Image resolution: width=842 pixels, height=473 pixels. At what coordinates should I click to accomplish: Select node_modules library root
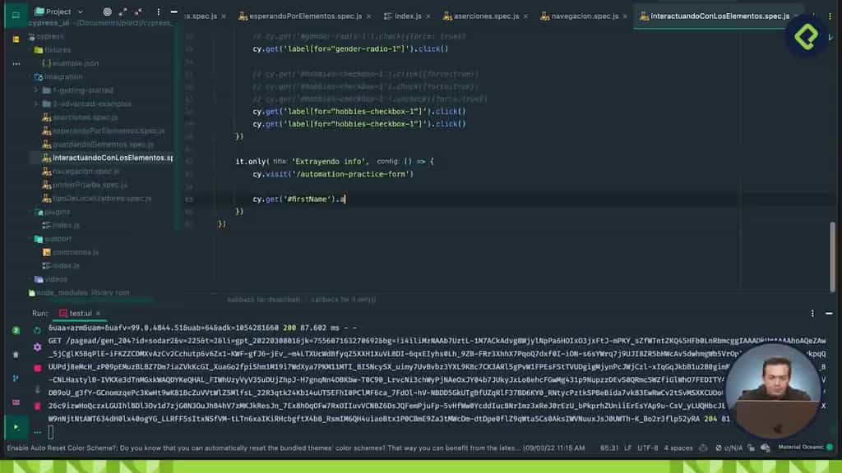pyautogui.click(x=79, y=292)
